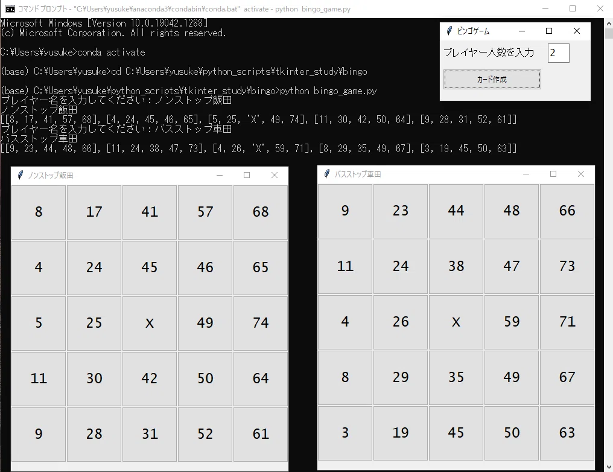Close the ビンゴゲーム window
This screenshot has height=472, width=613.
577,31
